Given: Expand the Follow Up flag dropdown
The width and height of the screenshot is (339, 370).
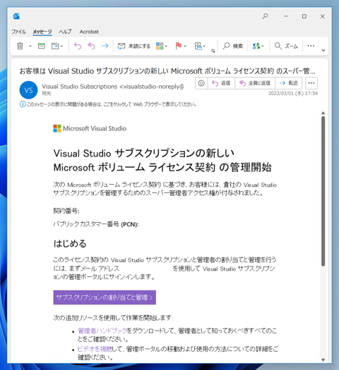Looking at the screenshot, I should click(x=185, y=47).
